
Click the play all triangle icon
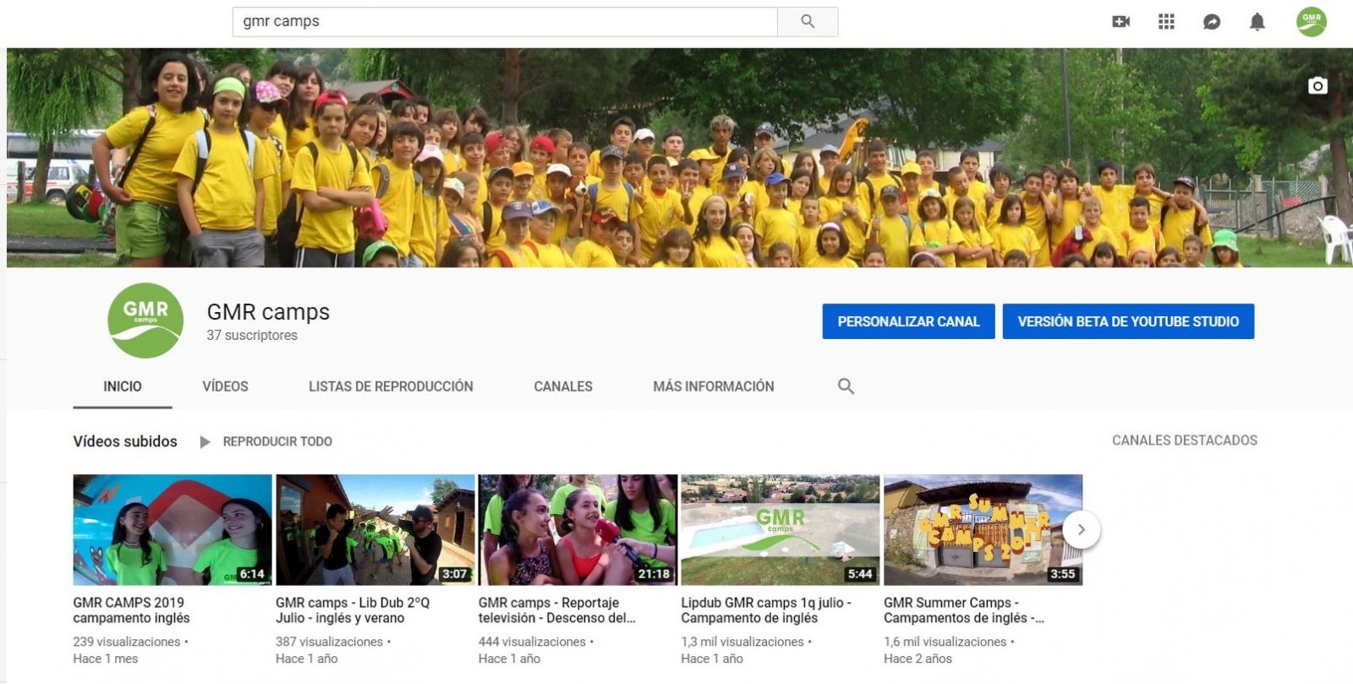coord(205,441)
